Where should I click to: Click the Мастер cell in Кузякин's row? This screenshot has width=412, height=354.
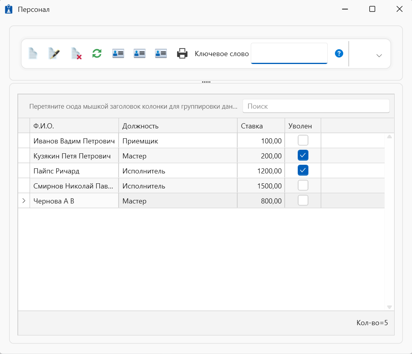[178, 156]
